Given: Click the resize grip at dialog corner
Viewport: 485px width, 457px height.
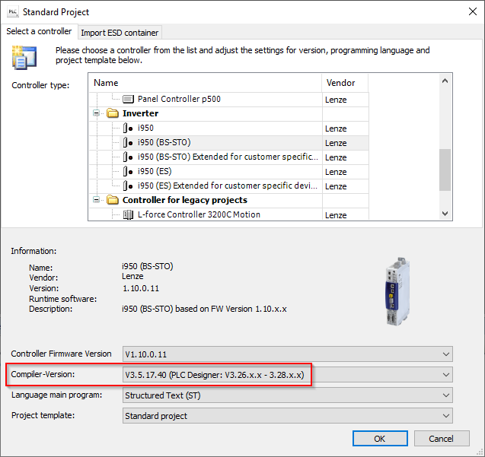Looking at the screenshot, I should click(x=480, y=453).
